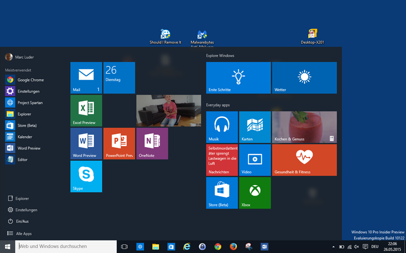Click the Task View taskbar button
Viewport: 406px width, 253px height.
click(124, 247)
